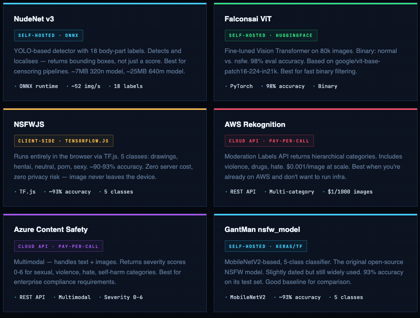The width and height of the screenshot is (420, 318).
Task: Click the AWS Rekognition heading
Action: tap(255, 124)
